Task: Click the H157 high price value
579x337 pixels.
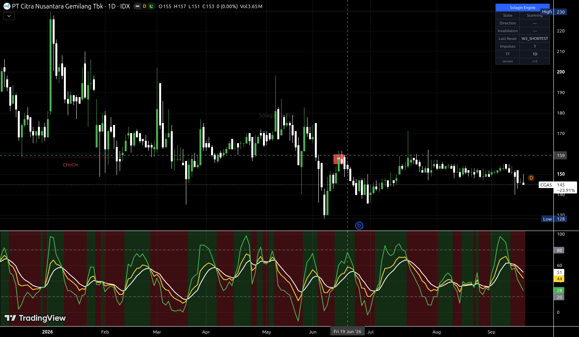Action: coord(180,6)
